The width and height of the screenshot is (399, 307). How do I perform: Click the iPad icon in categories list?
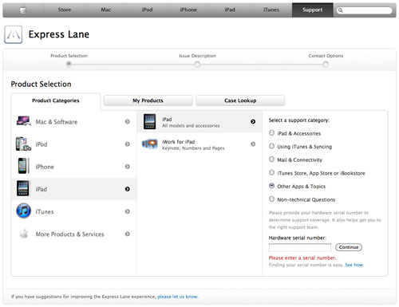tap(23, 188)
